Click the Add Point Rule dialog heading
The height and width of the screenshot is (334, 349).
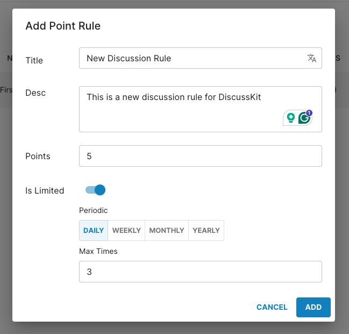pos(63,26)
